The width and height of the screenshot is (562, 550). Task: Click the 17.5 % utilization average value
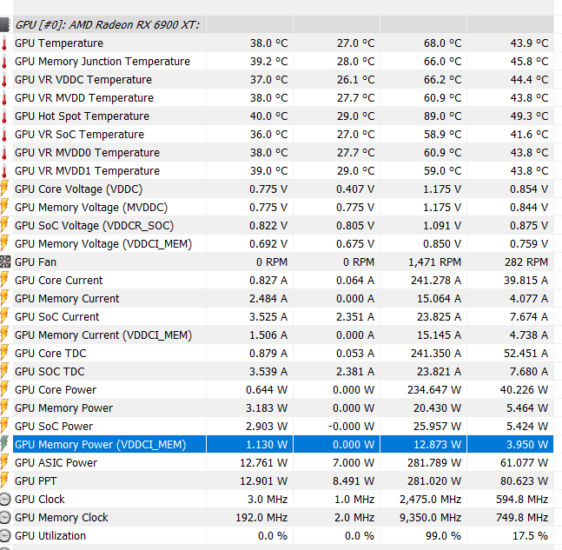[530, 535]
